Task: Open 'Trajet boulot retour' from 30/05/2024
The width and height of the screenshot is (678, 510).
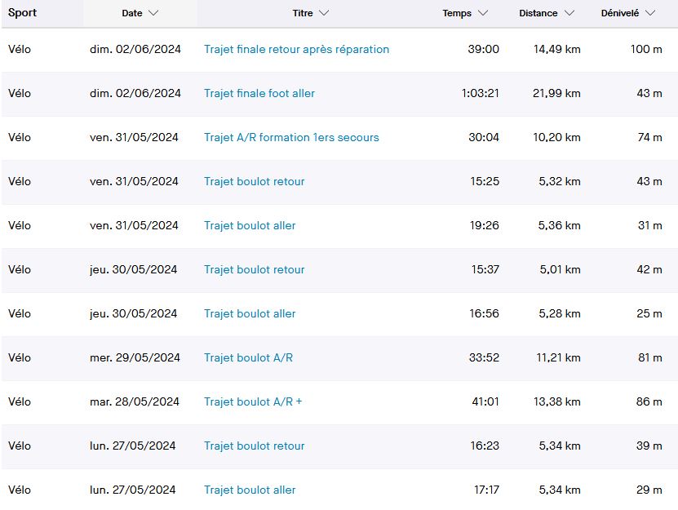Action: 254,269
